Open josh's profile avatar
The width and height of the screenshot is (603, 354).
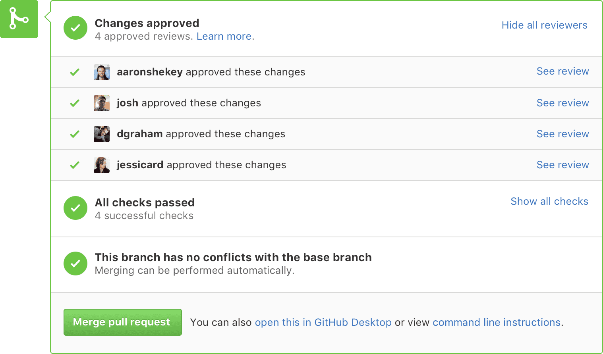(101, 103)
